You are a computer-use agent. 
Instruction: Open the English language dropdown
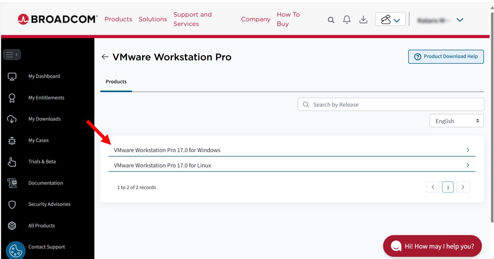pos(456,121)
